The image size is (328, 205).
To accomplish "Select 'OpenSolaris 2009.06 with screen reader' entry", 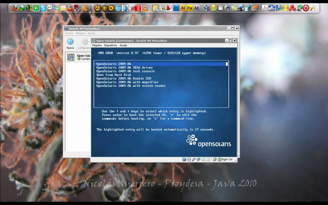I will (131, 86).
